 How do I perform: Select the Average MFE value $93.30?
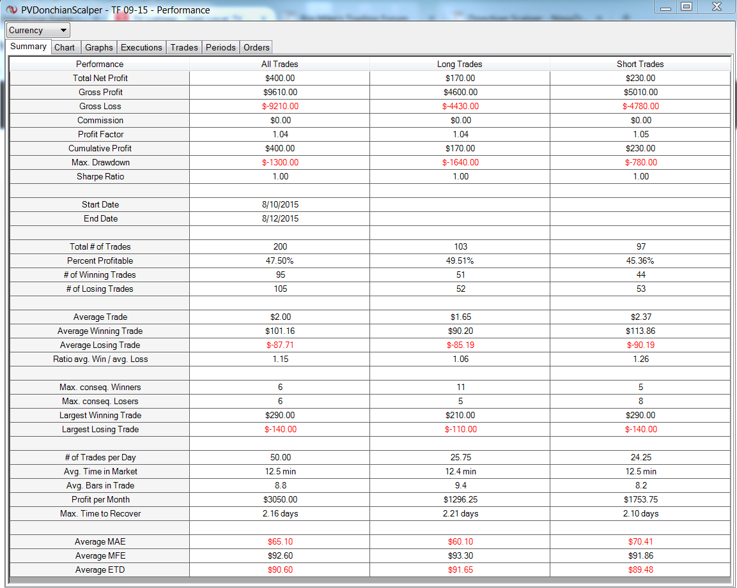pyautogui.click(x=460, y=556)
